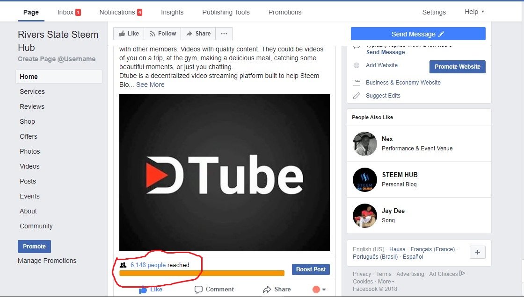Open Photos in the sidebar
This screenshot has width=524, height=297.
pos(30,151)
